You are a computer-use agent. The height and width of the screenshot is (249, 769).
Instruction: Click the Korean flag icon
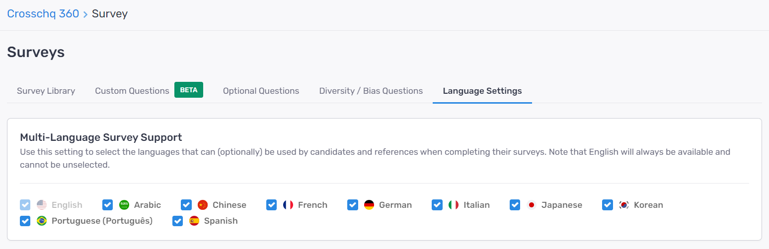(x=624, y=205)
